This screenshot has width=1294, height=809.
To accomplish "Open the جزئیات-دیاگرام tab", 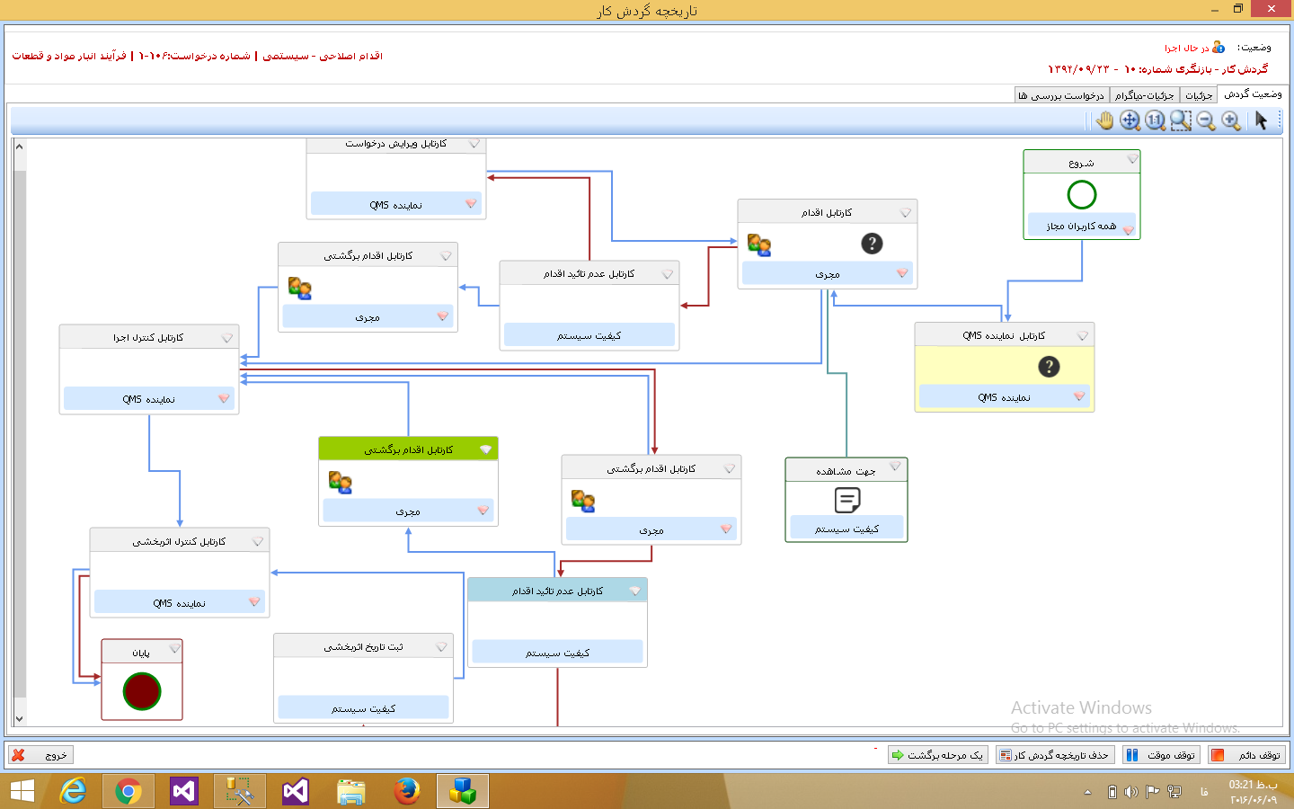I will [x=1144, y=95].
